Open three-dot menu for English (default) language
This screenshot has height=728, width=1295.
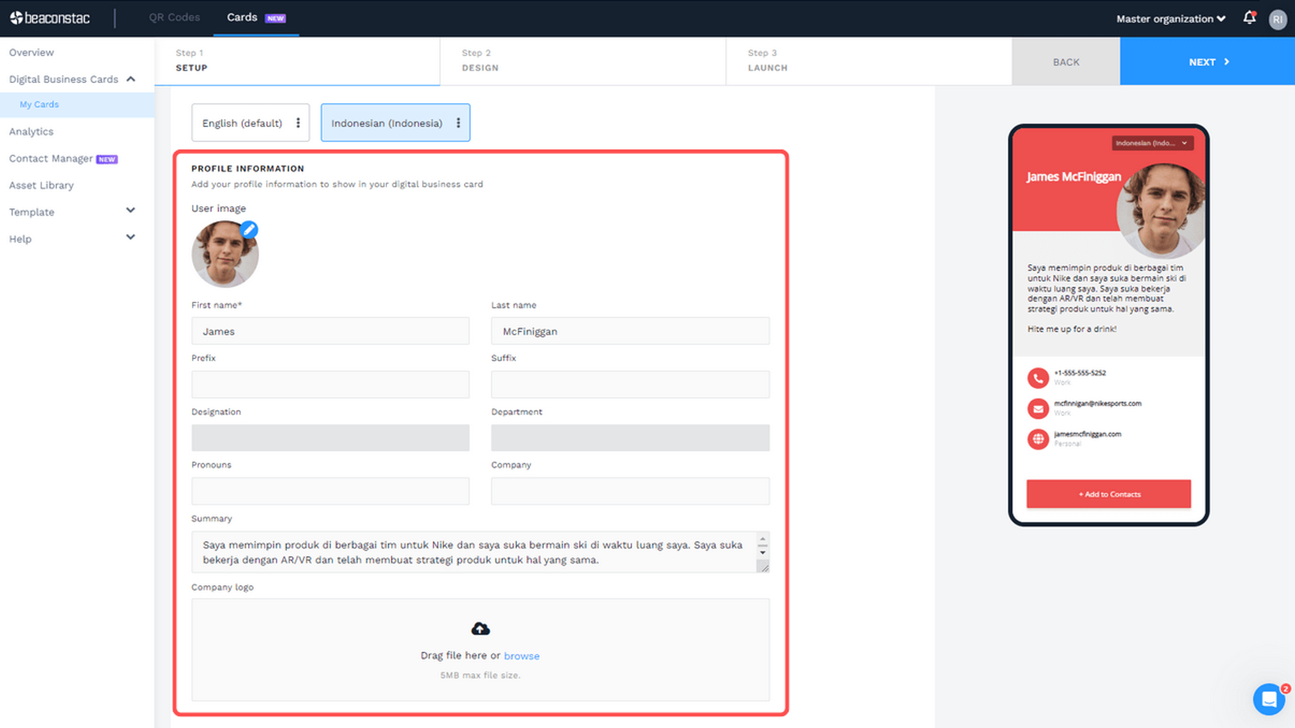click(x=298, y=123)
